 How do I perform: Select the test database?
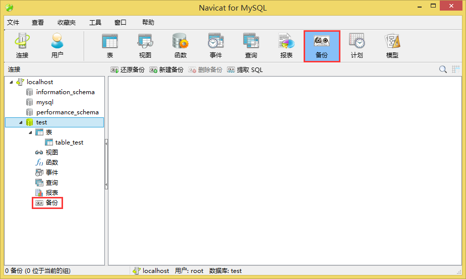pyautogui.click(x=54, y=122)
